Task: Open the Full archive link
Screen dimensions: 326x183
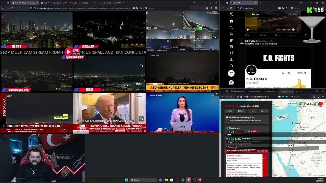Action: click(x=262, y=151)
